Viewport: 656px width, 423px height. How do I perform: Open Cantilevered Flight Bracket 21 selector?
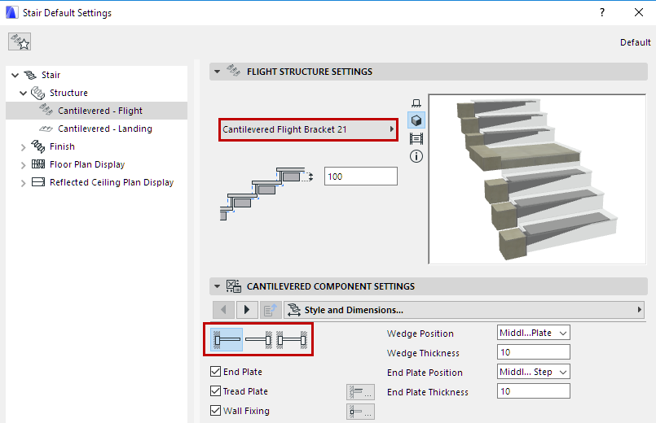point(308,129)
